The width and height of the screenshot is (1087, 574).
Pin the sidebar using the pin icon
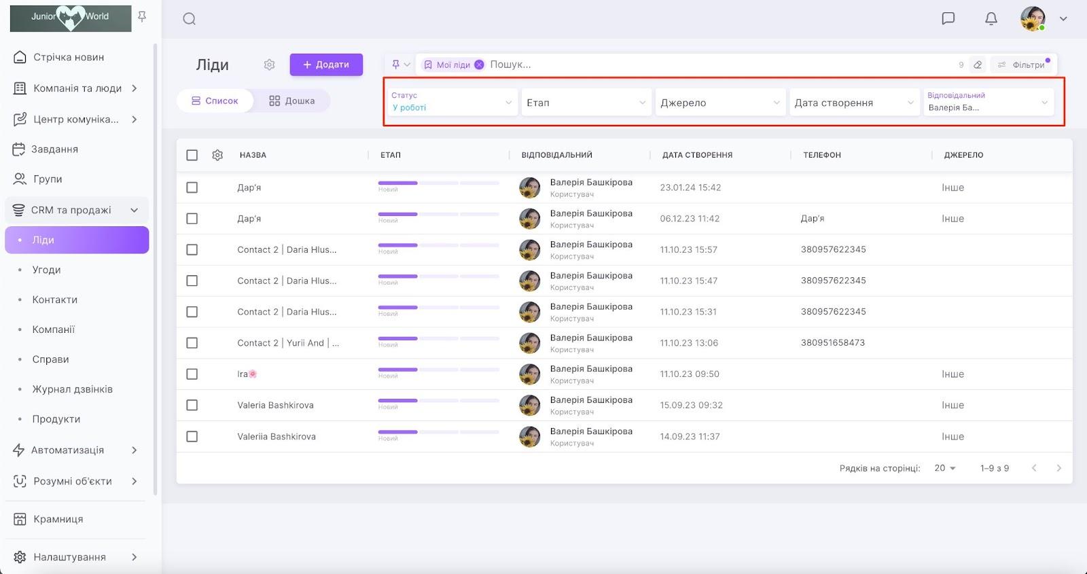[142, 16]
